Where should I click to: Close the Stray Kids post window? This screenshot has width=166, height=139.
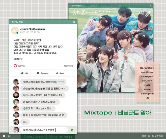click(74, 22)
